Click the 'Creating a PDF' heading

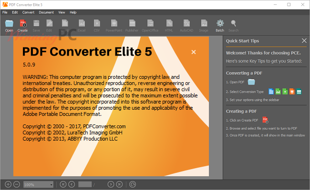click(x=241, y=111)
